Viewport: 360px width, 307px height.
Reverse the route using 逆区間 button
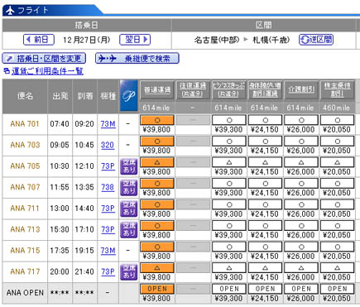coord(316,40)
